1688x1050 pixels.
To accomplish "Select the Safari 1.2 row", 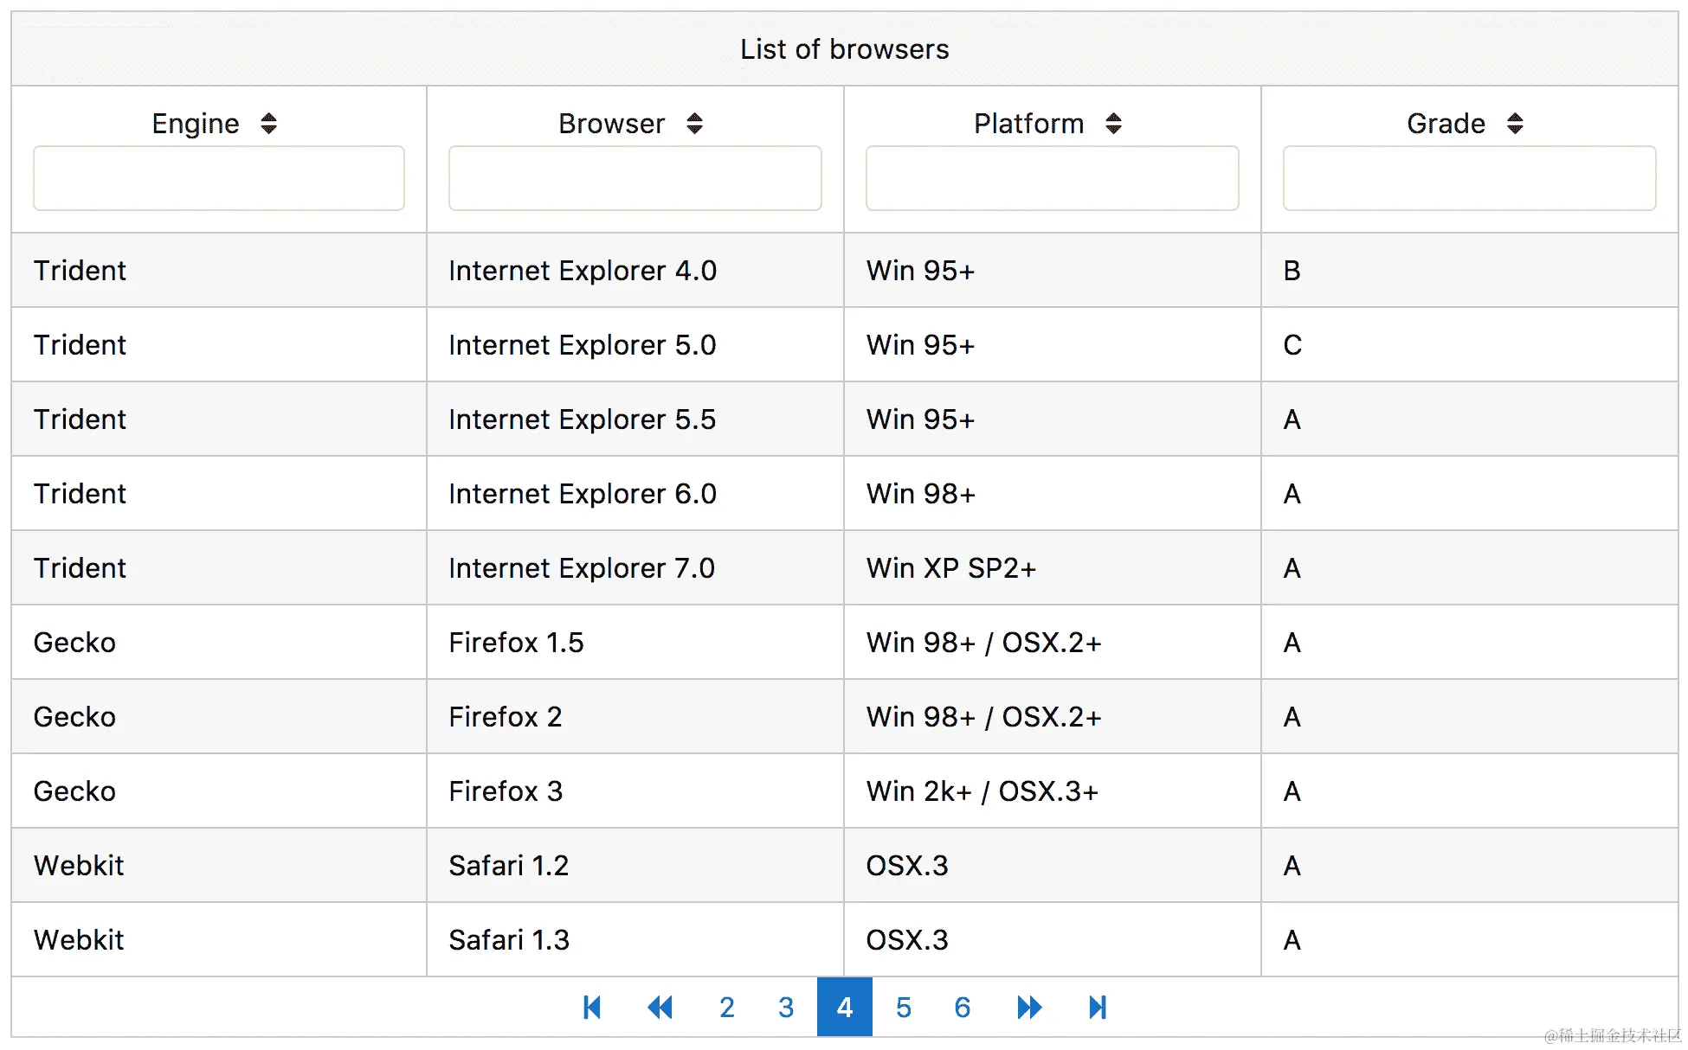I will [508, 866].
